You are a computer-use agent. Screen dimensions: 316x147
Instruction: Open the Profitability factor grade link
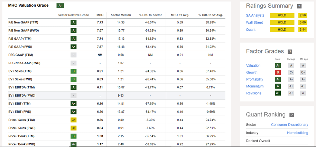(255, 79)
